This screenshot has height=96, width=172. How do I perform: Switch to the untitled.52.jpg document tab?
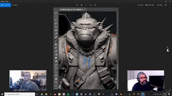tap(71, 10)
